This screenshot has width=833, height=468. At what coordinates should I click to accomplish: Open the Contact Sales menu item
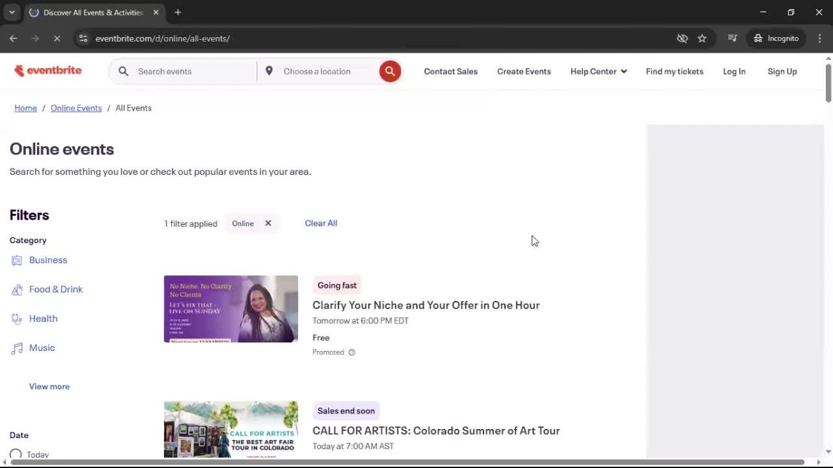pyautogui.click(x=450, y=71)
